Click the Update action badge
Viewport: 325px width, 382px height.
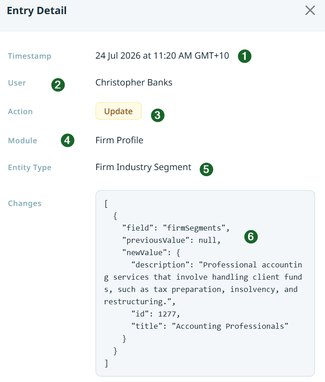pos(118,111)
